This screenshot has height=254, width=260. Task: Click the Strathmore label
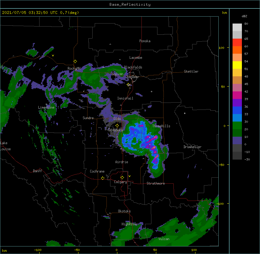coord(156,183)
